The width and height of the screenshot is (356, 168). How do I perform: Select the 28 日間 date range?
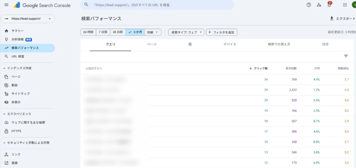tap(118, 32)
